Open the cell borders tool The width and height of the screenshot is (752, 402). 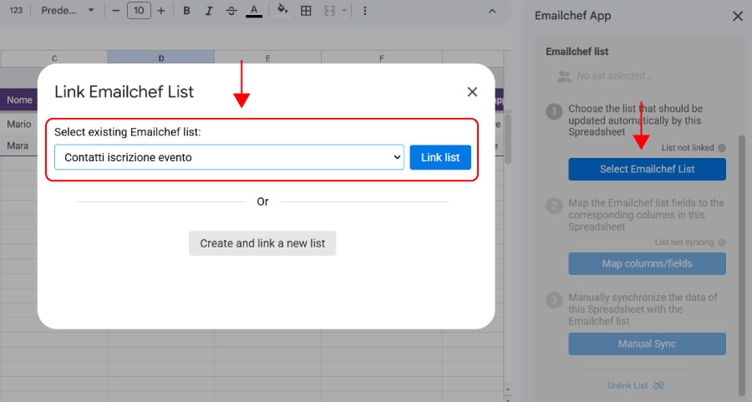(x=306, y=11)
